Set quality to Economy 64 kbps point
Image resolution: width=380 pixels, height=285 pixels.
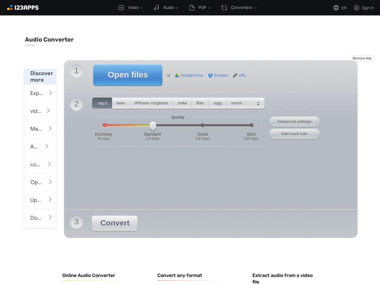105,125
